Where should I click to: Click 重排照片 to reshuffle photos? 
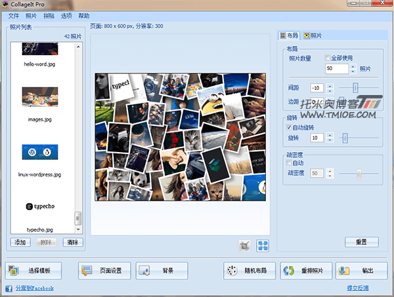(x=306, y=271)
